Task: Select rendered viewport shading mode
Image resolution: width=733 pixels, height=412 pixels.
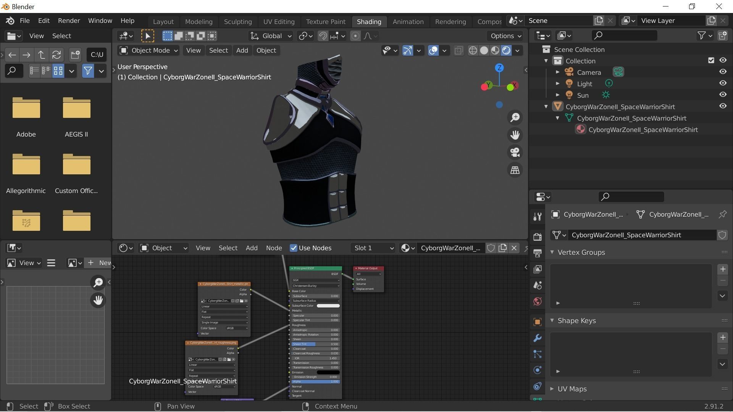Action: [x=506, y=51]
